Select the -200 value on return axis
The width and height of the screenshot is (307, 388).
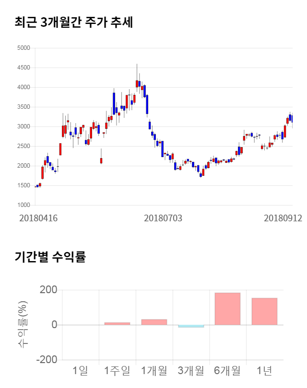point(46,360)
